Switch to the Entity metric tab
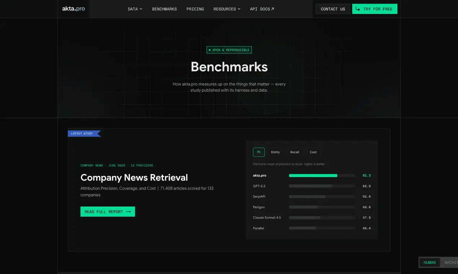This screenshot has width=458, height=274. pyautogui.click(x=276, y=152)
